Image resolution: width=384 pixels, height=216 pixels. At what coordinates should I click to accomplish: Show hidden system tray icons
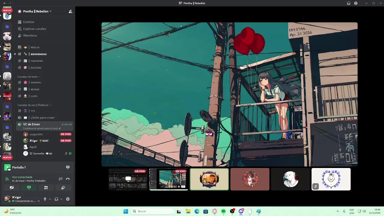(337, 211)
